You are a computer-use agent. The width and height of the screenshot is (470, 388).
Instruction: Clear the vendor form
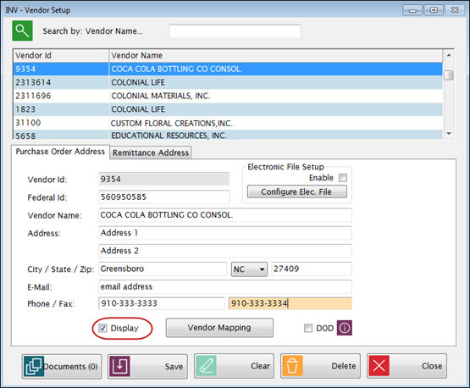click(234, 366)
